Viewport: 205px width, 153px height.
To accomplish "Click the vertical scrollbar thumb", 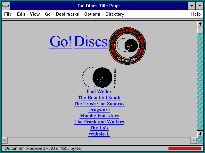I will coord(200,31).
